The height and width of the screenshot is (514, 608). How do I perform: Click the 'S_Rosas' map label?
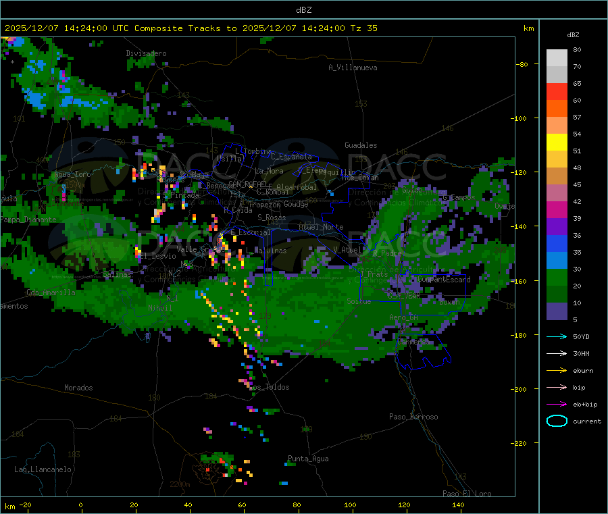tap(272, 217)
